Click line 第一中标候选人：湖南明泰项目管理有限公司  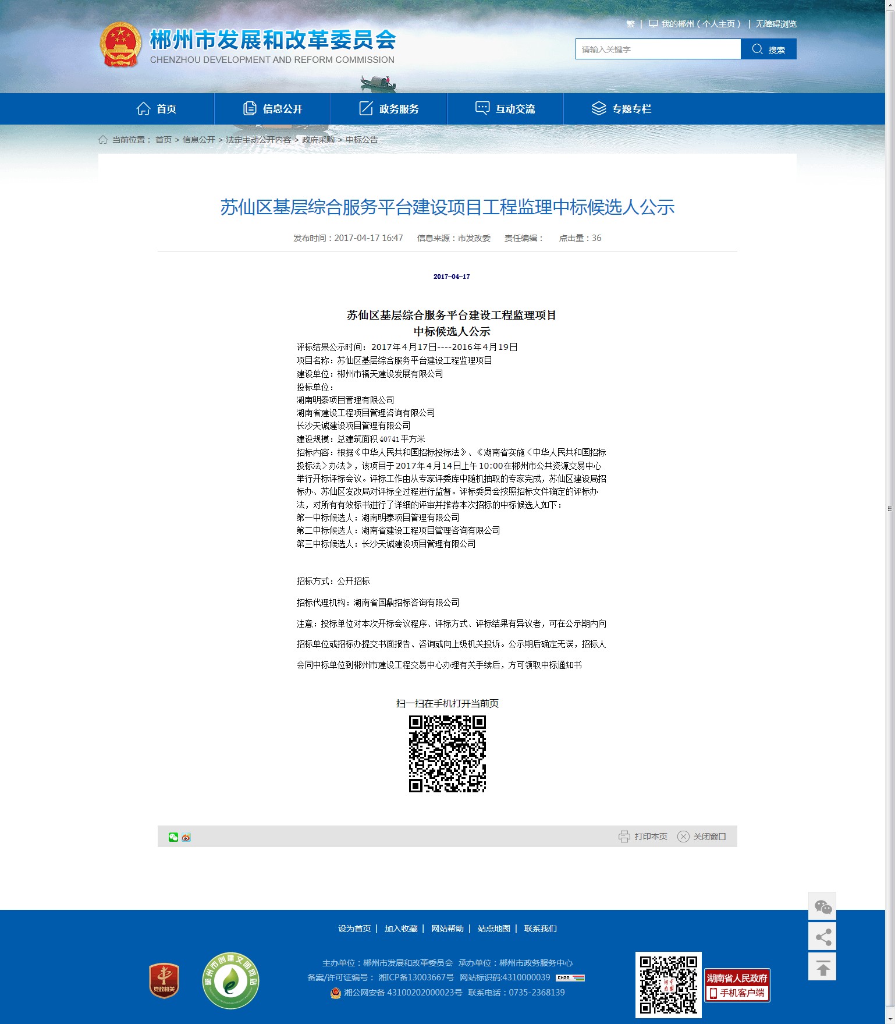click(378, 518)
